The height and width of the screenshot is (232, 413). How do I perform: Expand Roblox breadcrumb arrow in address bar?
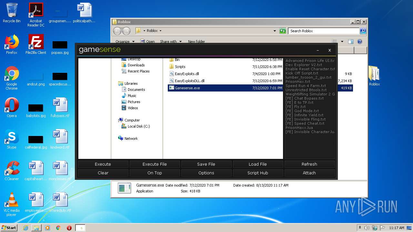coord(160,31)
